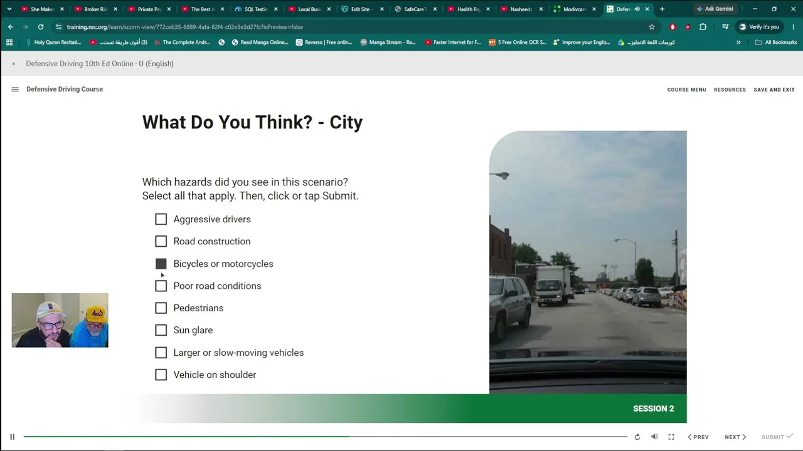This screenshot has width=803, height=451.
Task: Click the city street scenario image
Action: [588, 262]
